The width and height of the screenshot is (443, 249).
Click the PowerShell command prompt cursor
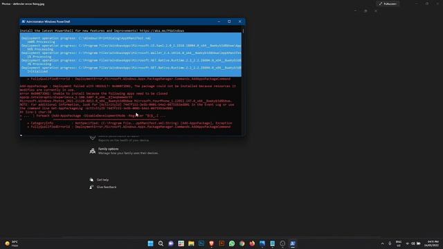pyautogui.click(x=21, y=136)
